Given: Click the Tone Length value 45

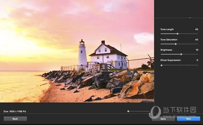Looking at the screenshot, I should tap(197, 29).
